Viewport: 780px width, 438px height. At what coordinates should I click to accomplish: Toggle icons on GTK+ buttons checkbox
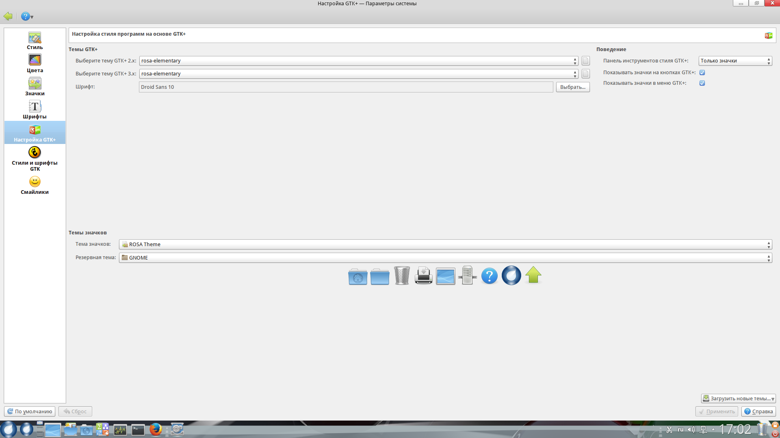coord(702,73)
